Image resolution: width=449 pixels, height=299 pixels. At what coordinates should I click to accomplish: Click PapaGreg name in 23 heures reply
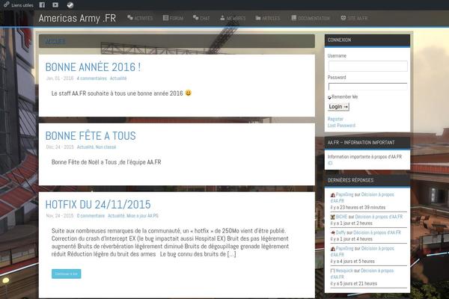(x=345, y=194)
